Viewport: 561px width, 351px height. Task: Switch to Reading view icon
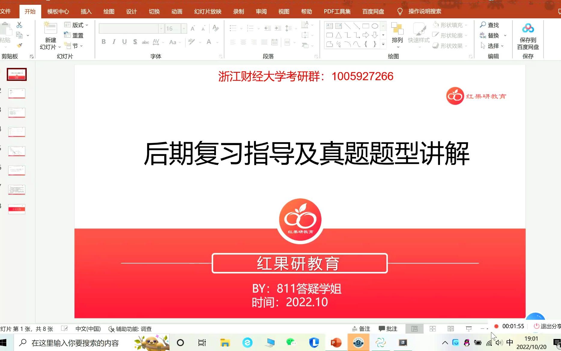(450, 329)
